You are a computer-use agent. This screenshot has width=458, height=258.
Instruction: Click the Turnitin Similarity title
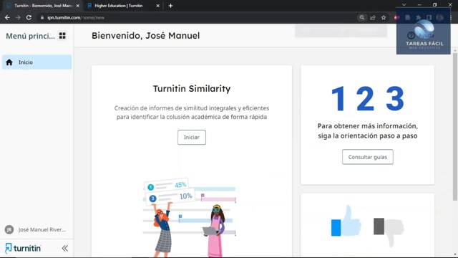coord(192,89)
